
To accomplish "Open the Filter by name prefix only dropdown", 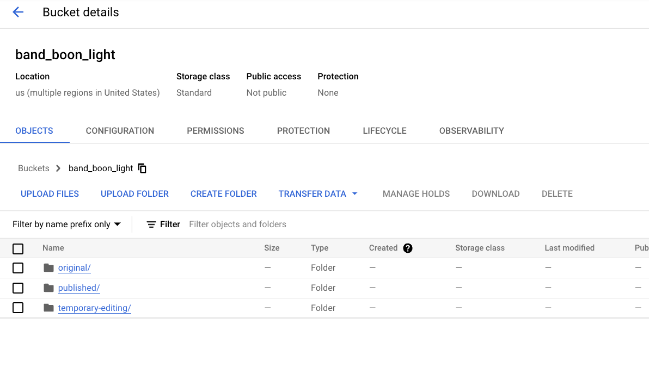I will click(66, 224).
